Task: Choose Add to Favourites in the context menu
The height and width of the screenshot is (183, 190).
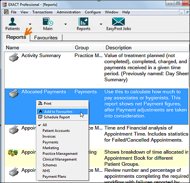Action: point(62,111)
